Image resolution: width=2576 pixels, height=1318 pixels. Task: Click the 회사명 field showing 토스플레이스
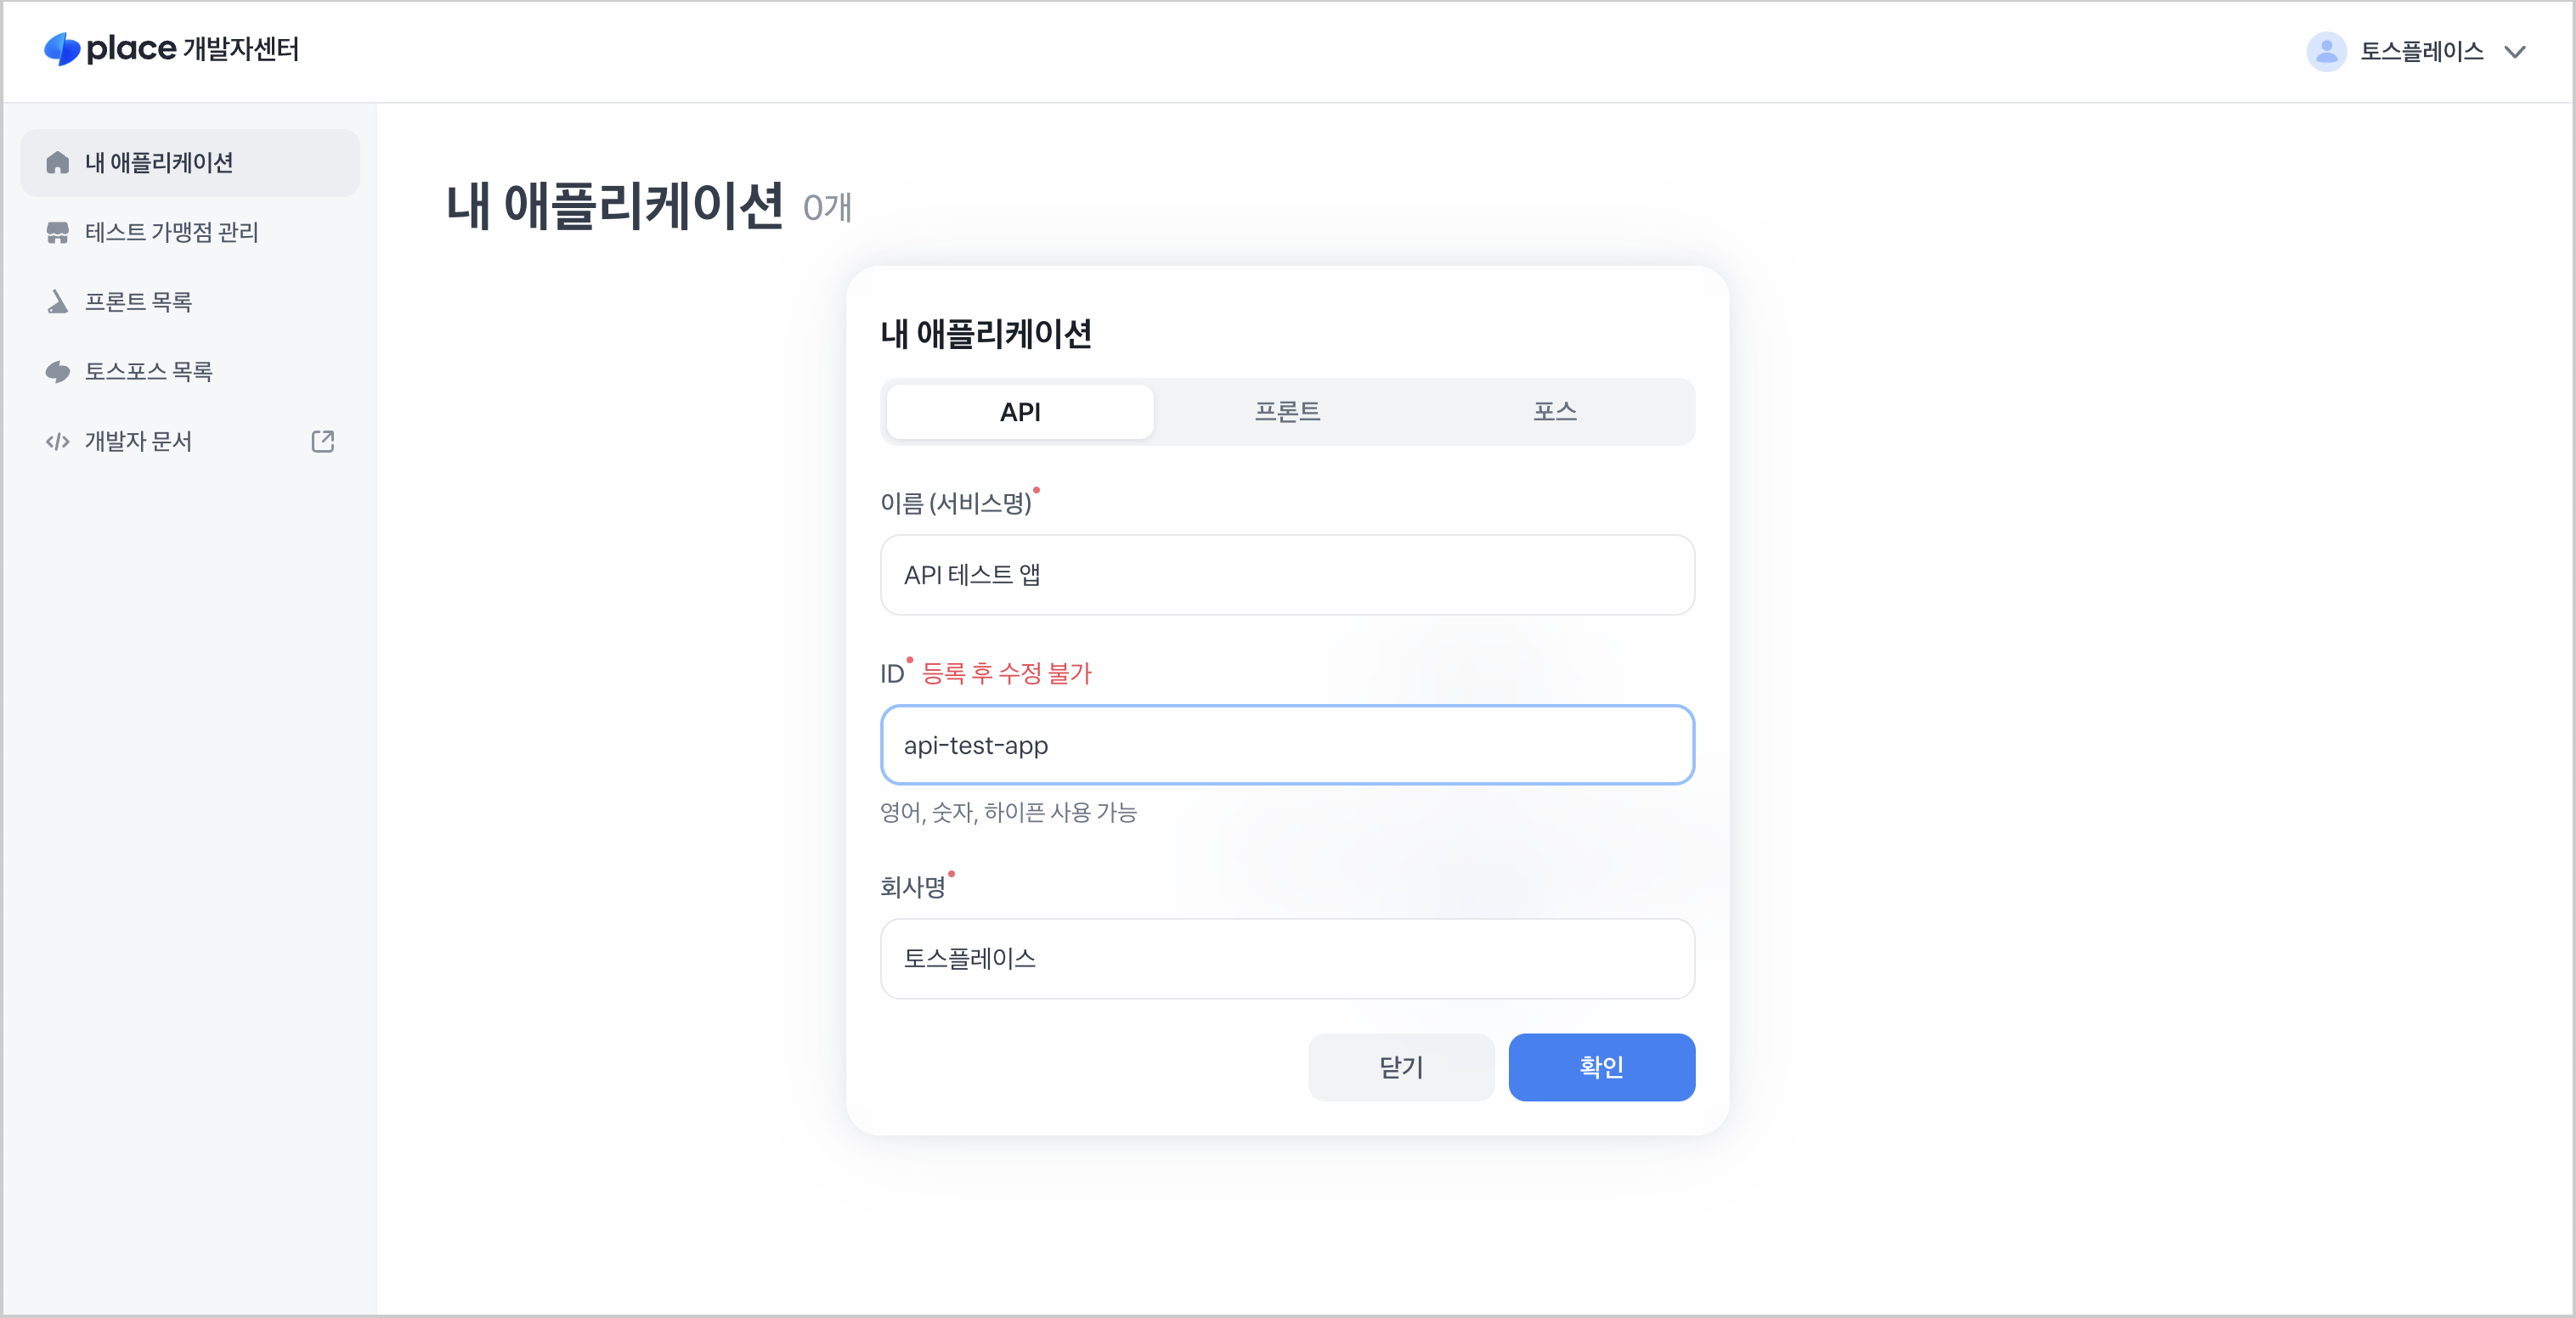pyautogui.click(x=1287, y=958)
